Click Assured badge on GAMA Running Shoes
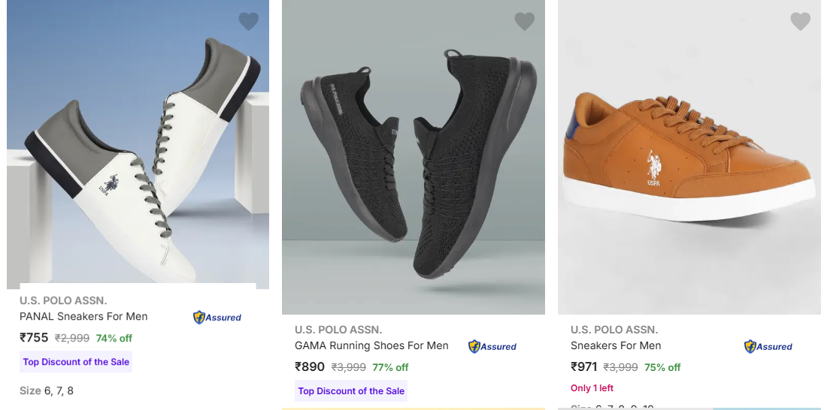Viewport: 824px width, 410px height. (492, 347)
